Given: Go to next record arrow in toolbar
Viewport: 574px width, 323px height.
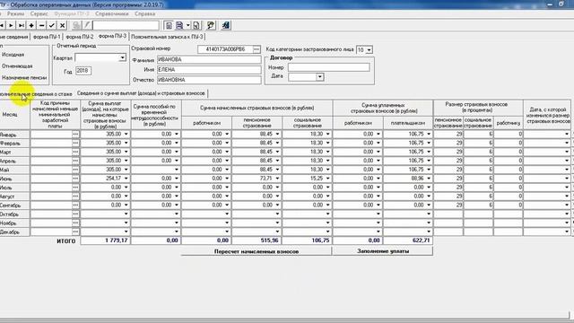Looking at the screenshot, I should 12,25.
